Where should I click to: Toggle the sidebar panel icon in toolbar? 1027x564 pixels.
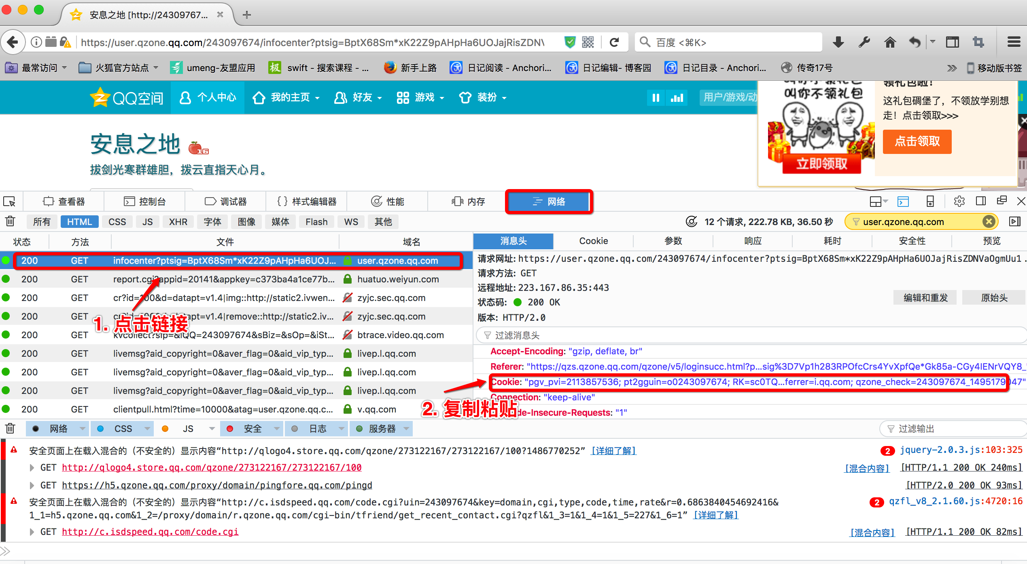point(953,42)
